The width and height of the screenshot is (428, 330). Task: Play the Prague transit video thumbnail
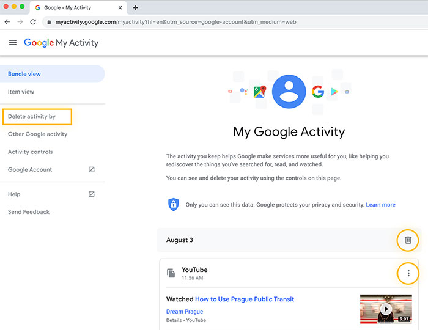click(386, 309)
